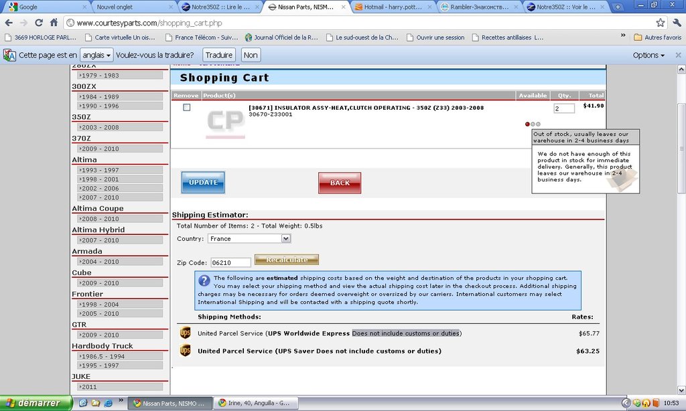
Task: Open Altima Coupe 2008 - 2010 category
Action: 120,219
